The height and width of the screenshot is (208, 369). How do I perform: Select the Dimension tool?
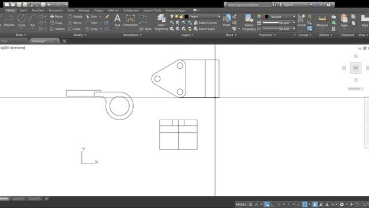(130, 21)
